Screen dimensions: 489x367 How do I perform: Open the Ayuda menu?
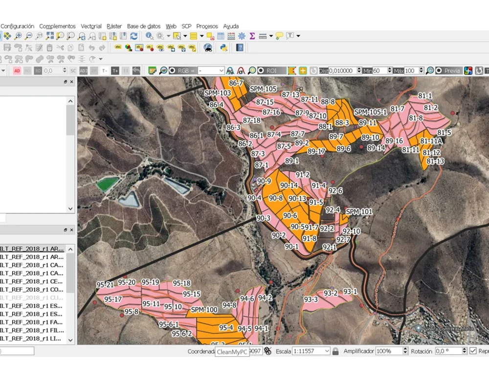tap(231, 26)
